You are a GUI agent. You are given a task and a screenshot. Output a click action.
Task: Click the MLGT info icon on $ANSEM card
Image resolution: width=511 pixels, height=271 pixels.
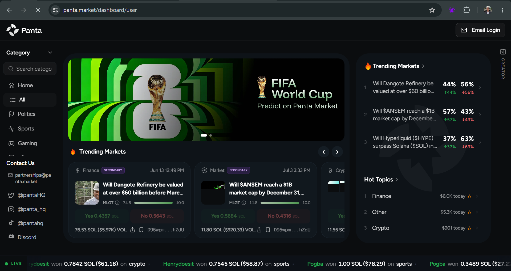(244, 203)
